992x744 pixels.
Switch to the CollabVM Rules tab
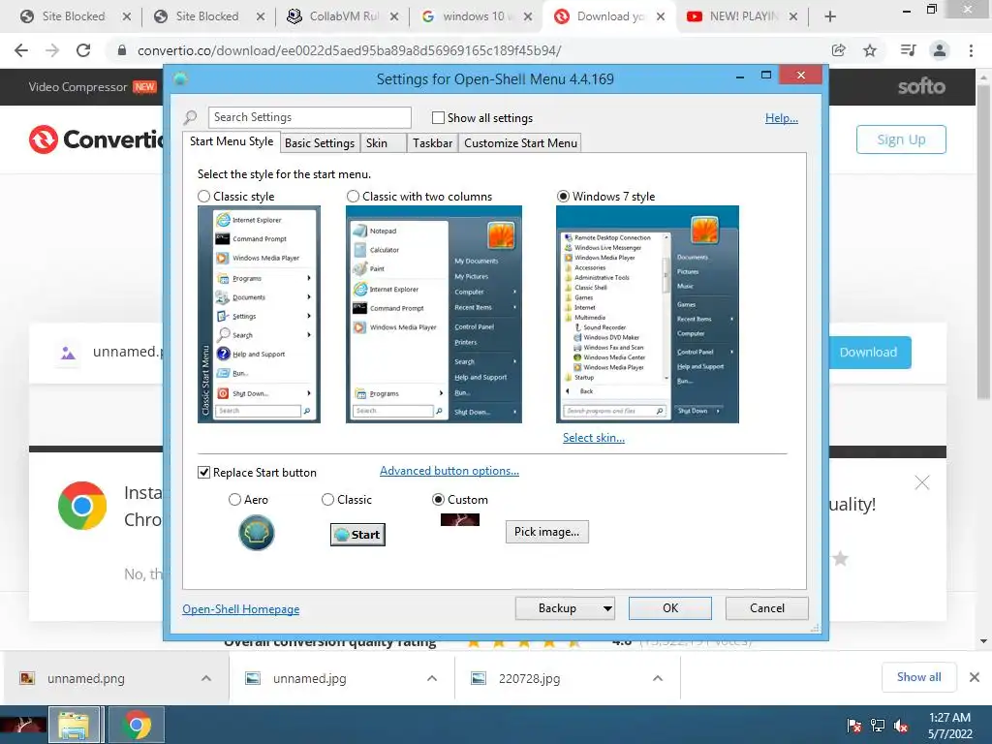pyautogui.click(x=344, y=16)
